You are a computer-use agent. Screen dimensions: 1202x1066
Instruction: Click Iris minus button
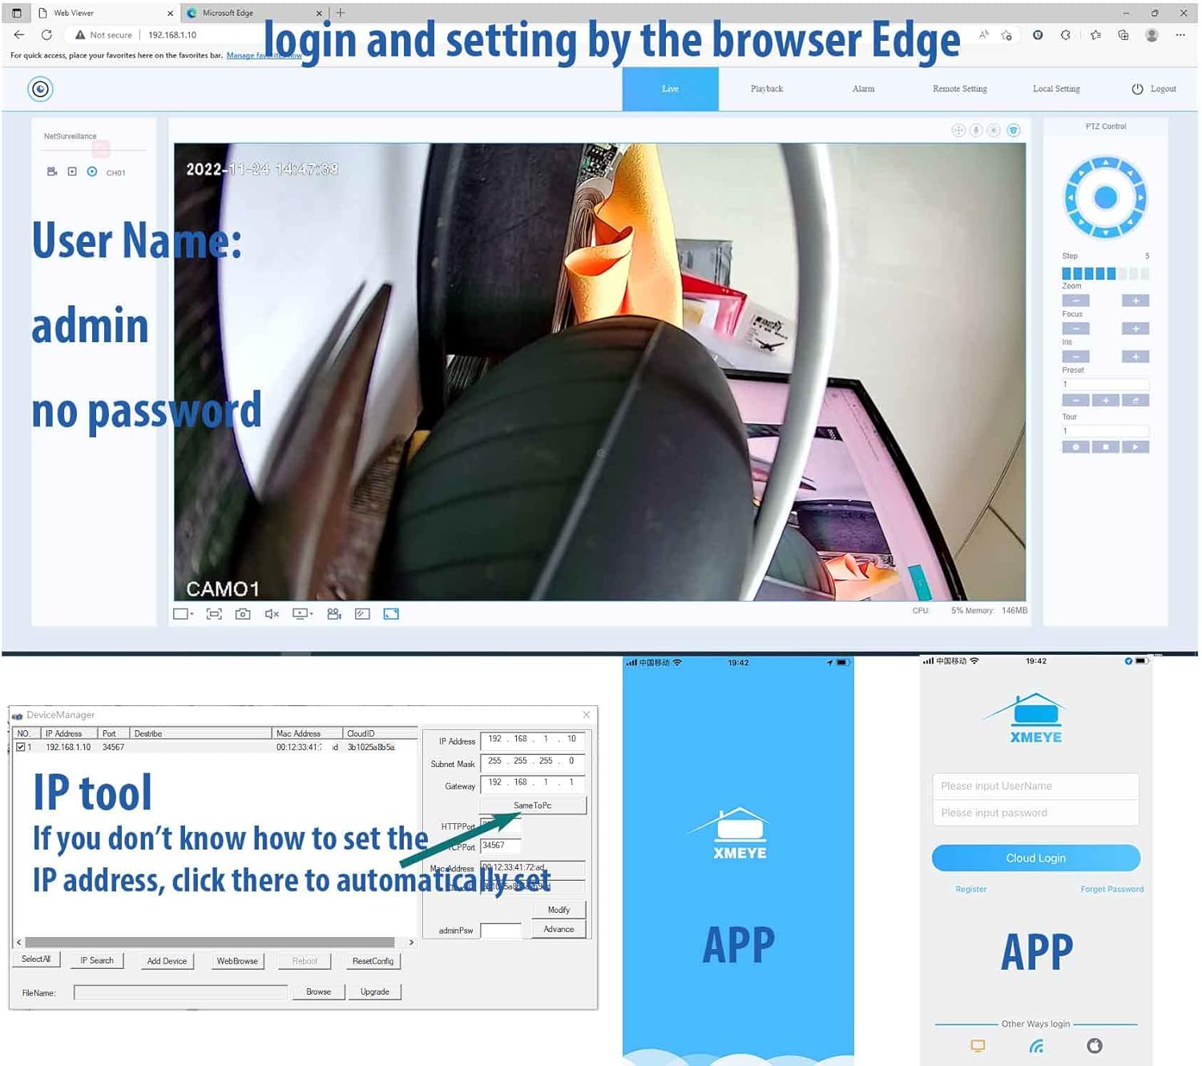(1075, 357)
